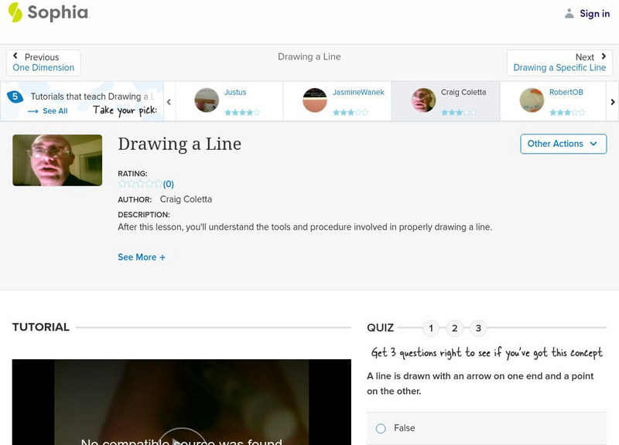Expand the See More description
This screenshot has width=619, height=445.
142,256
